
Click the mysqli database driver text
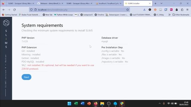pyautogui.click(x=105, y=41)
